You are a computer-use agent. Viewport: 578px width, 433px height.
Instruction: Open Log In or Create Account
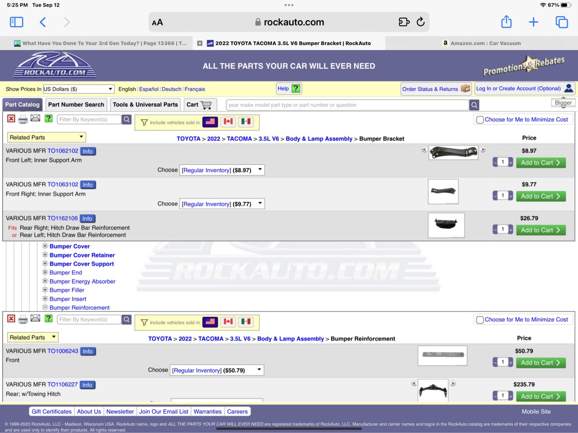tap(524, 88)
